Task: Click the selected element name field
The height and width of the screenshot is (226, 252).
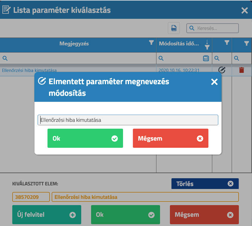Action: pos(145,197)
